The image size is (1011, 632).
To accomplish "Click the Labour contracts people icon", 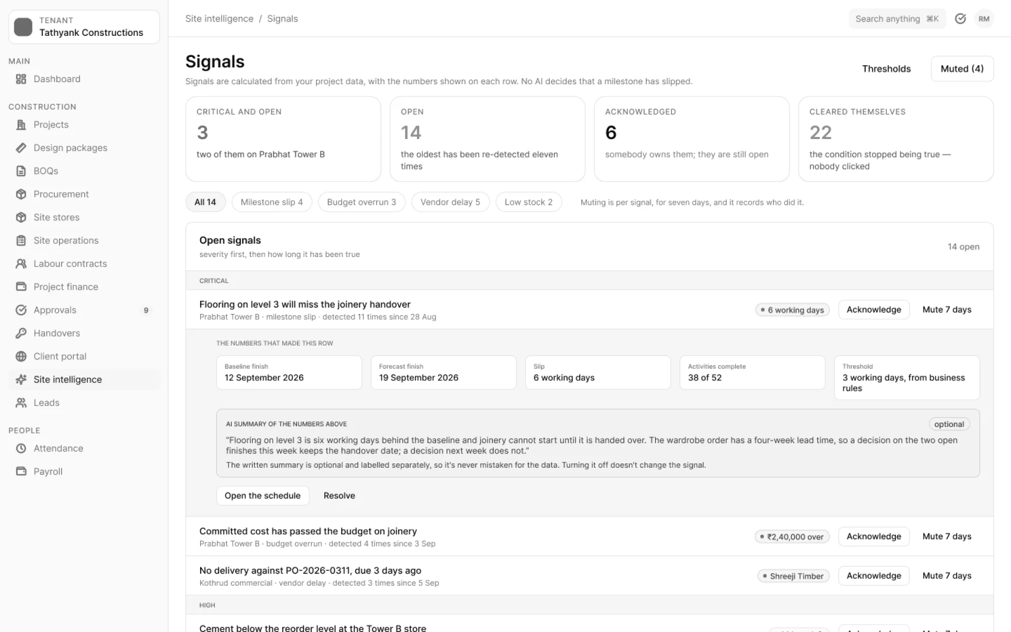I will [21, 264].
